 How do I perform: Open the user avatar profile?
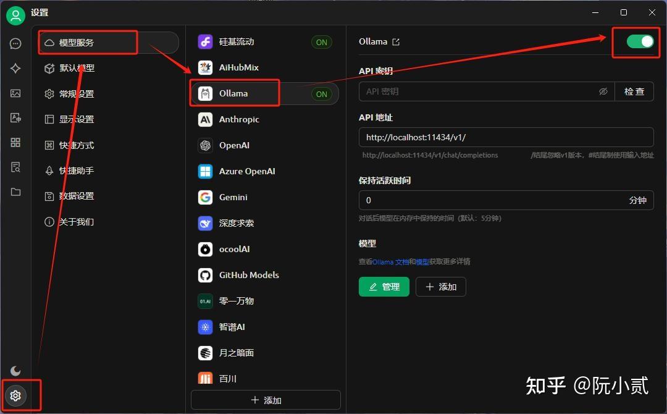15,15
